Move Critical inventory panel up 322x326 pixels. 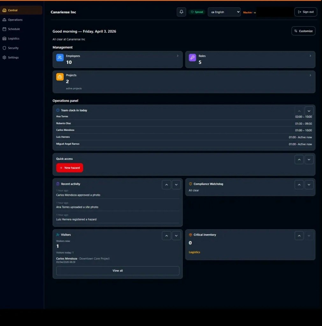tap(299, 236)
